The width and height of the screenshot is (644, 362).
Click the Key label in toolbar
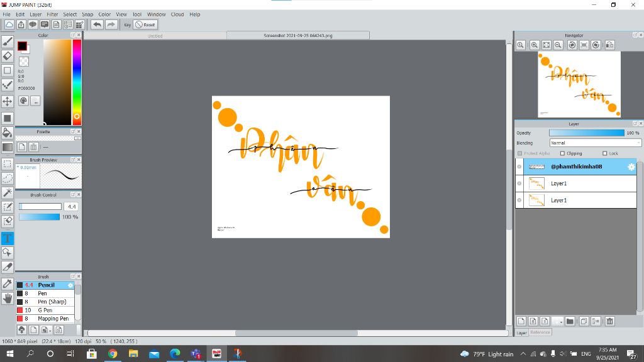coord(127,25)
